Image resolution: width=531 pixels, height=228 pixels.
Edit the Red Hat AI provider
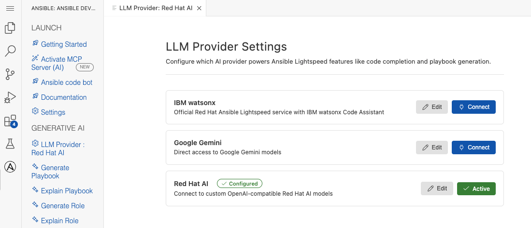click(x=437, y=188)
